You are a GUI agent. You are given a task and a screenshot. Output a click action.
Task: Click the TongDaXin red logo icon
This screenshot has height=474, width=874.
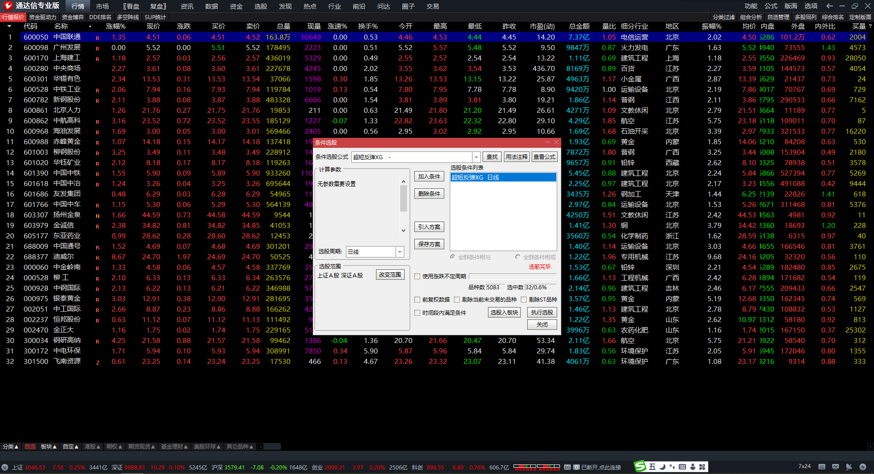tap(8, 6)
